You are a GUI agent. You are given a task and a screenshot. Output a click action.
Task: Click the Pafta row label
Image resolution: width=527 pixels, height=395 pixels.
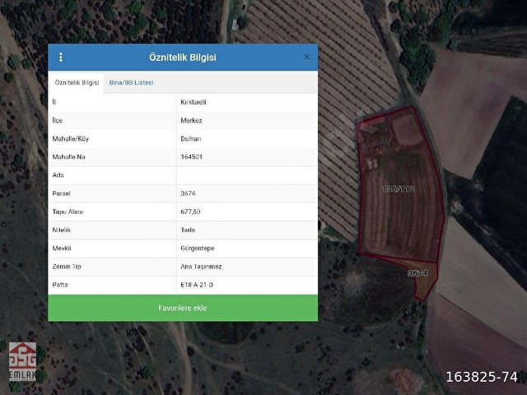pyautogui.click(x=60, y=285)
